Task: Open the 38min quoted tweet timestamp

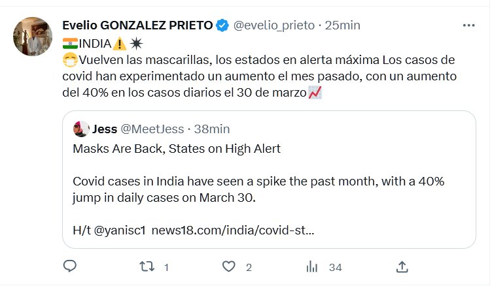Action: pyautogui.click(x=204, y=129)
